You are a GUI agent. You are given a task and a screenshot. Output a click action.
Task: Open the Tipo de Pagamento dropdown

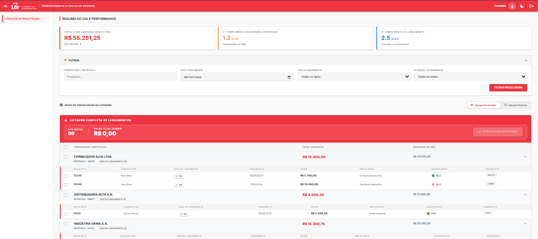[354, 76]
